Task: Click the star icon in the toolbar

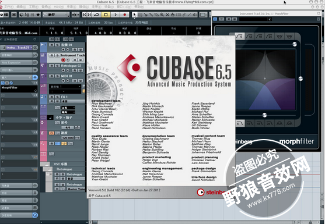Action: 38,15
